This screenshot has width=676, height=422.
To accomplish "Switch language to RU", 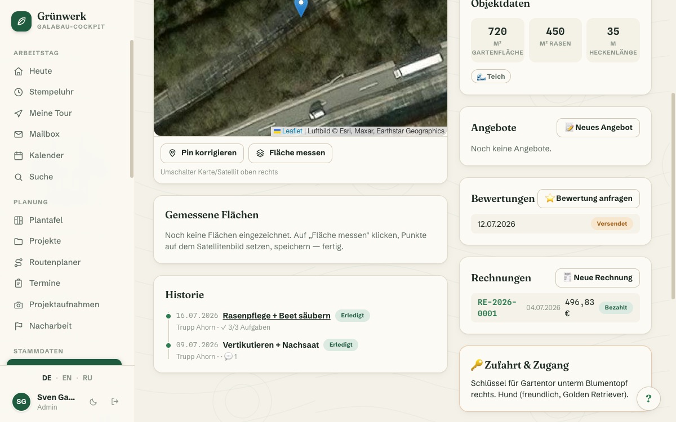I will coord(87,378).
